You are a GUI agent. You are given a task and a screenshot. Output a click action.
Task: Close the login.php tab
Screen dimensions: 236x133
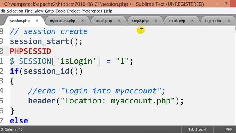(229, 21)
